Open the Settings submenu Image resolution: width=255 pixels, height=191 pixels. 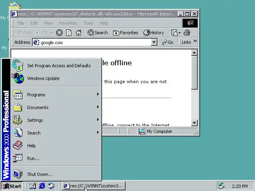click(56, 120)
